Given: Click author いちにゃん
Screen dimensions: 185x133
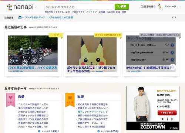Looking at the screenshot, I should pyautogui.click(x=18, y=71).
